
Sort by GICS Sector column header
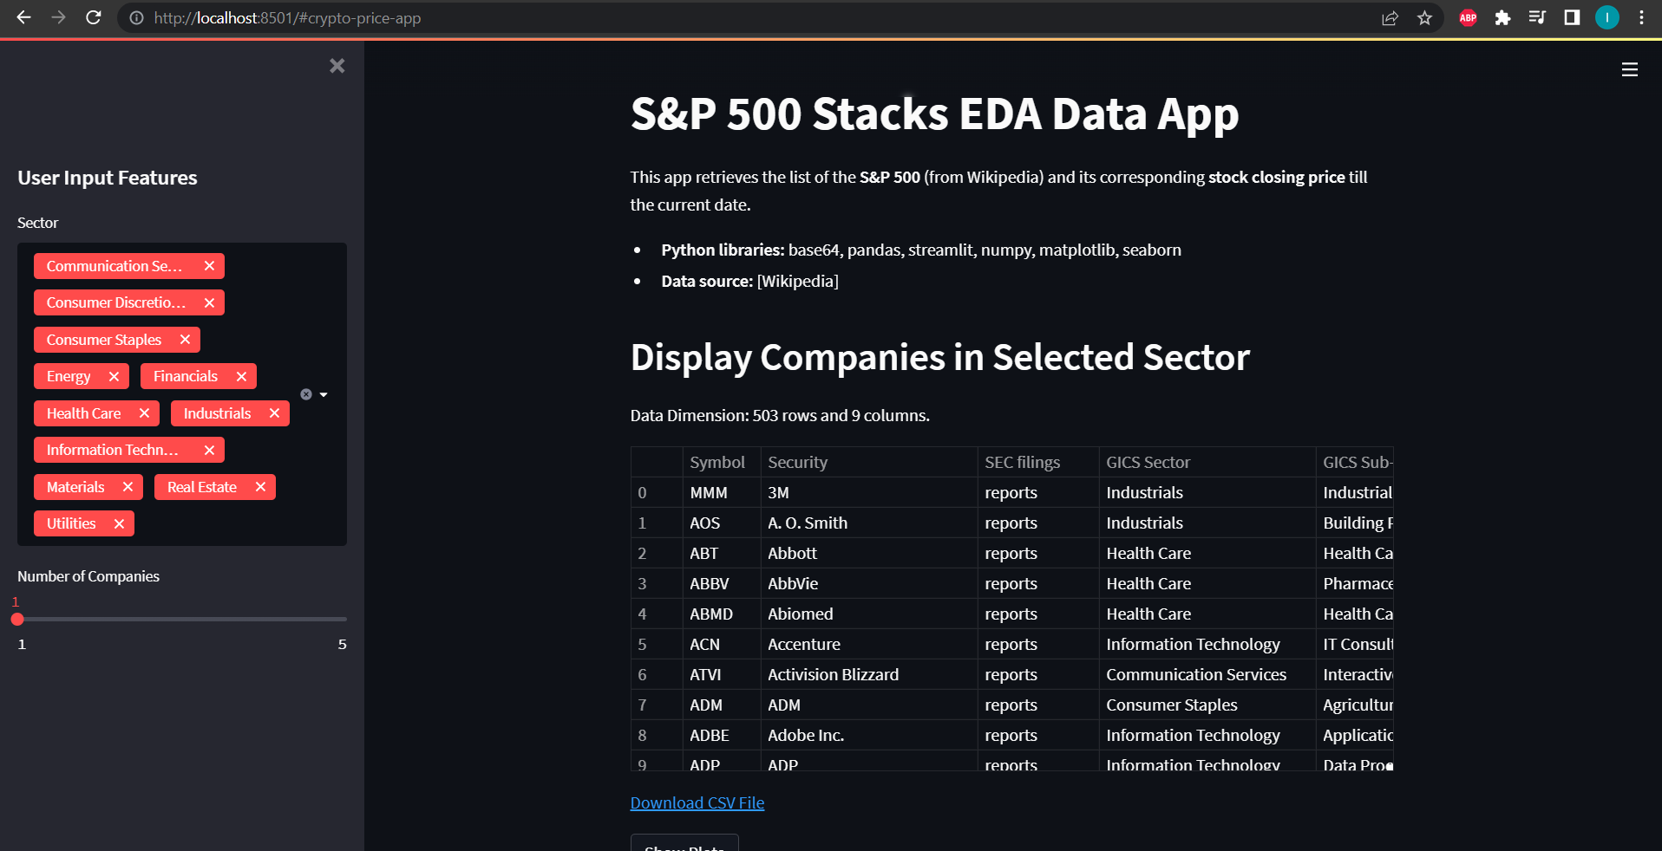click(1207, 462)
